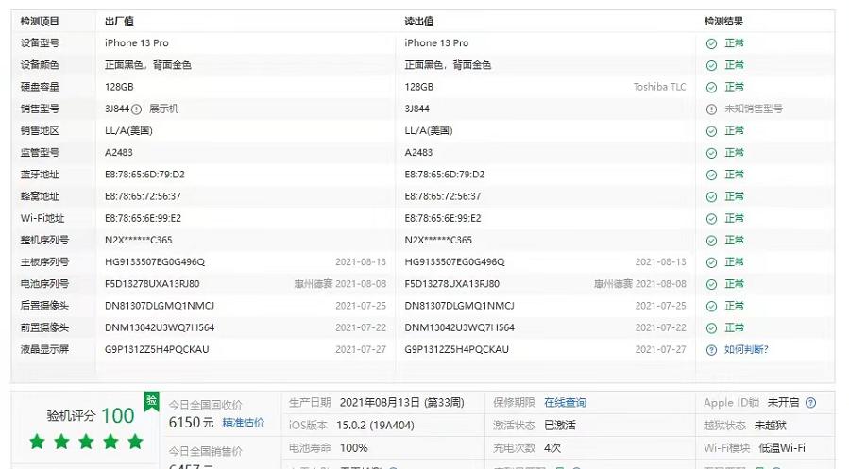The height and width of the screenshot is (469, 849).
Task: Click the green check icon in 监管型号 row
Action: click(x=711, y=153)
